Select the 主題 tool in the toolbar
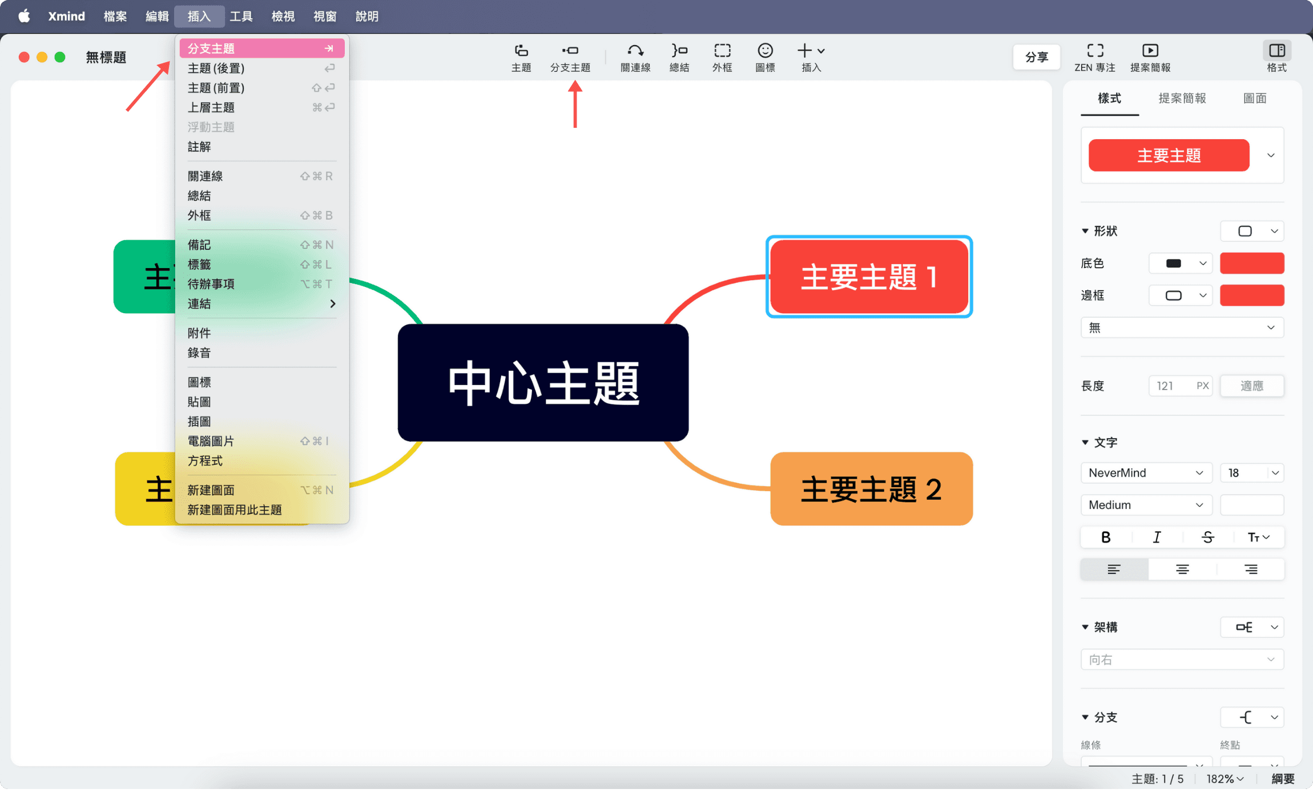Screen dimensions: 1313x797 pos(520,57)
